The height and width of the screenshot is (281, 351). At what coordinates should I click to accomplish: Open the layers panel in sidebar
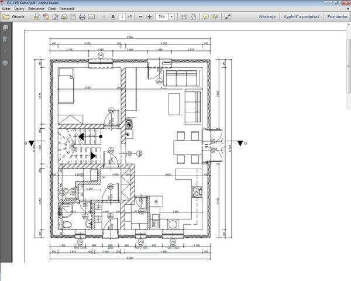pyautogui.click(x=6, y=61)
